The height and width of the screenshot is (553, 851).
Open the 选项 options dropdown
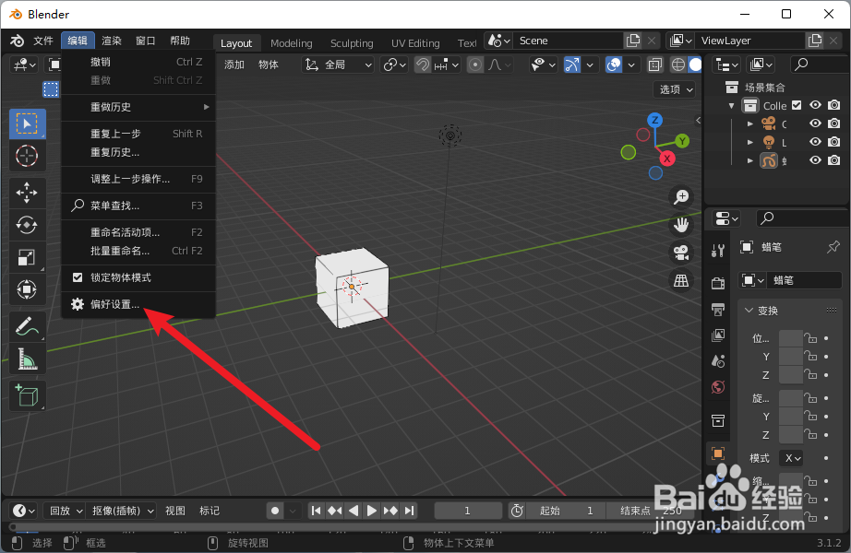pyautogui.click(x=675, y=89)
